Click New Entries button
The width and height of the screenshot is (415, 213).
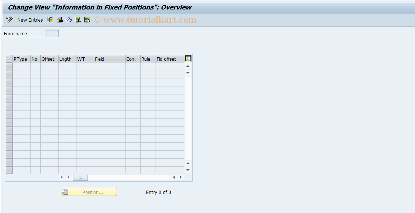pyautogui.click(x=30, y=20)
